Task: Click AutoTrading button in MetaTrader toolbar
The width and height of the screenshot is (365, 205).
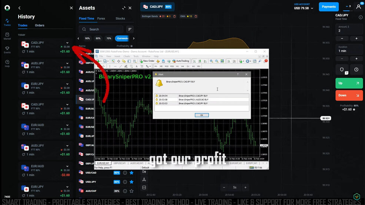Action: coord(180,61)
